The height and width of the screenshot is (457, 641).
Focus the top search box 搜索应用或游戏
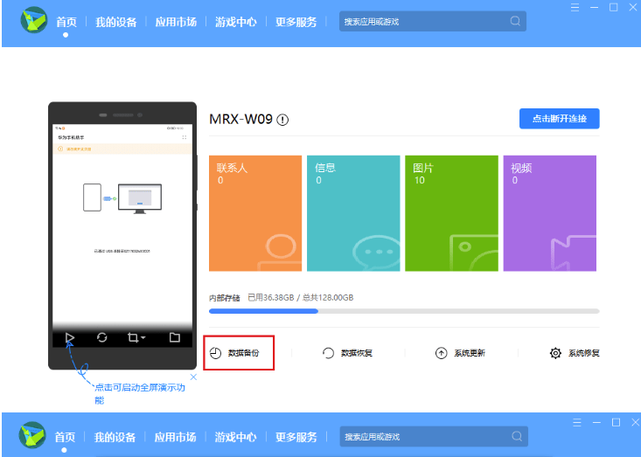tap(433, 21)
